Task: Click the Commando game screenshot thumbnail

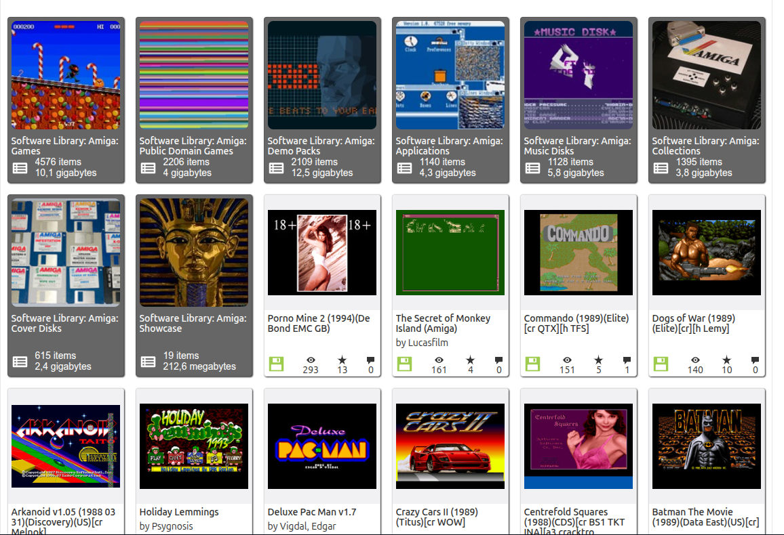Action: click(579, 253)
